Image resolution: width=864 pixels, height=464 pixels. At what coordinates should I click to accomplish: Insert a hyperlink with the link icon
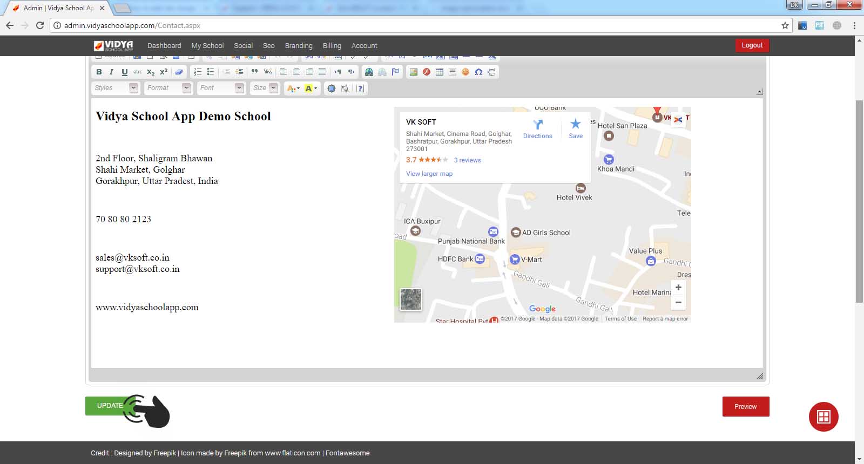[x=369, y=72]
